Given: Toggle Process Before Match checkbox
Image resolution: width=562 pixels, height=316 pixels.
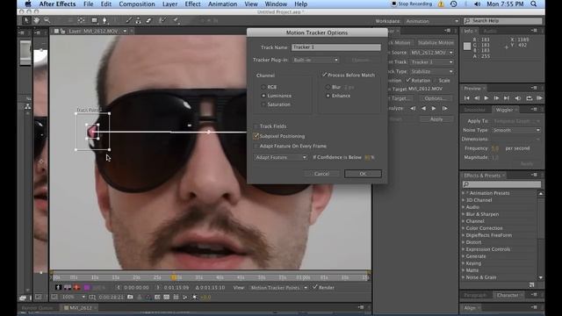Looking at the screenshot, I should pos(325,75).
